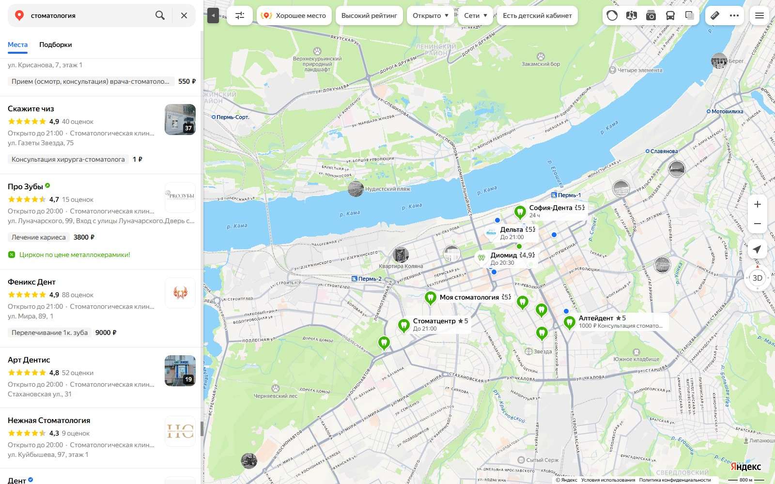View Арт Дентис photo thumbnail
Image resolution: width=775 pixels, height=484 pixels.
[180, 371]
